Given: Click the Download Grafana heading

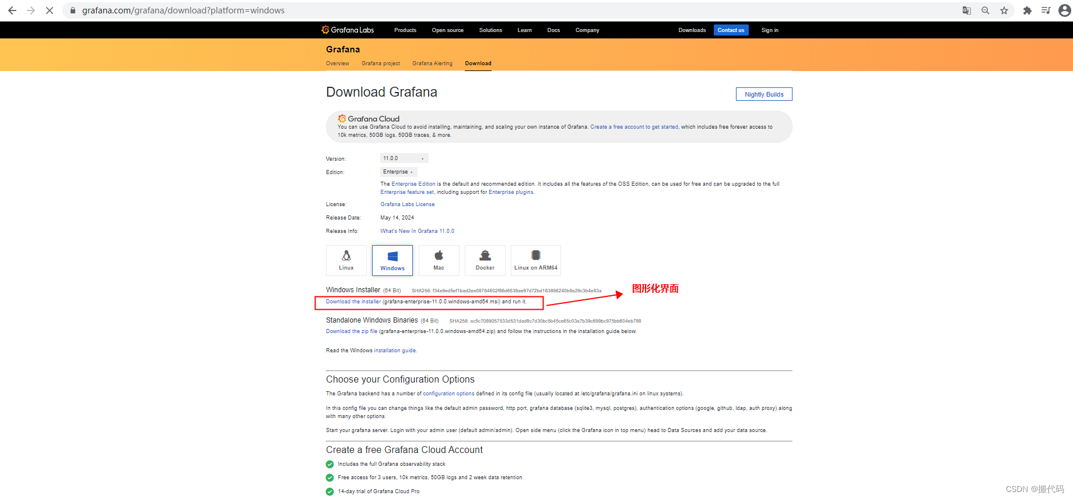Looking at the screenshot, I should point(381,92).
